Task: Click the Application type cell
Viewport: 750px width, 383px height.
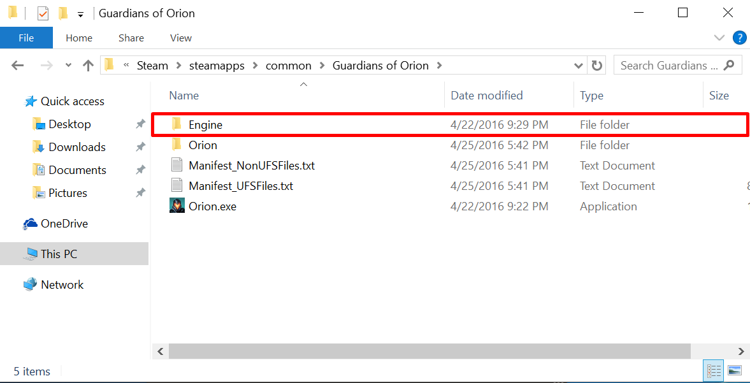Action: pyautogui.click(x=609, y=206)
